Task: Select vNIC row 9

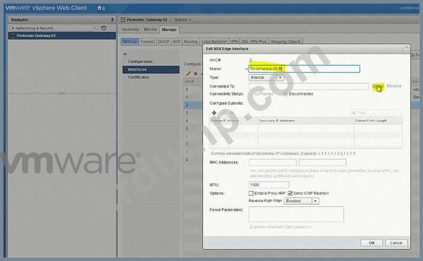Action: pos(193,160)
